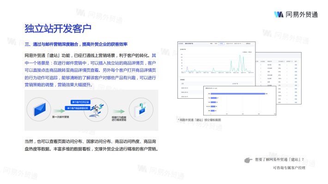
Task: Click the 想要了解网易外贸通「建站」 text
Action: [278, 160]
